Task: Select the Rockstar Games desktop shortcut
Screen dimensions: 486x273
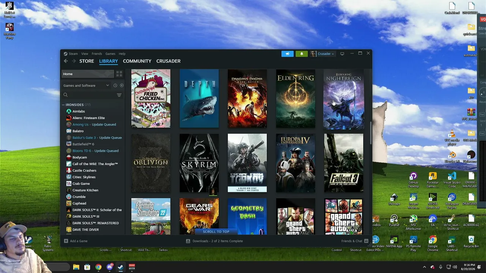Action: click(432, 180)
